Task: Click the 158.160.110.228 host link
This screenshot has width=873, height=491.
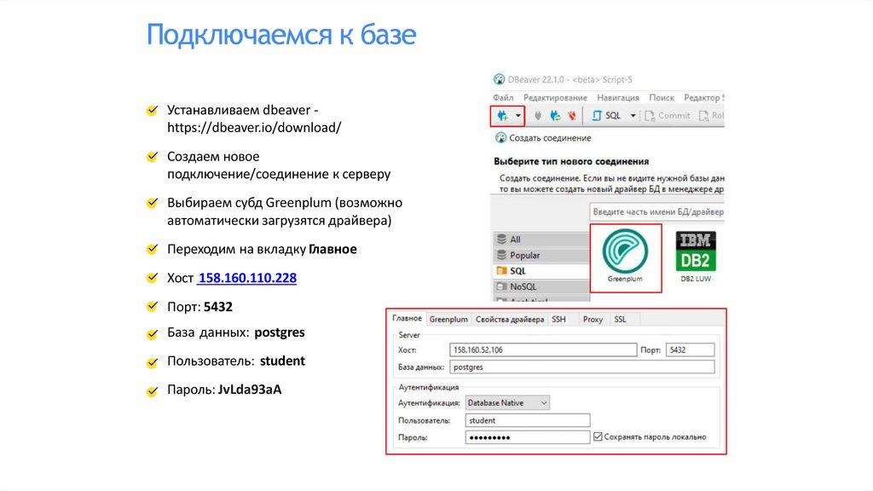Action: [x=247, y=278]
